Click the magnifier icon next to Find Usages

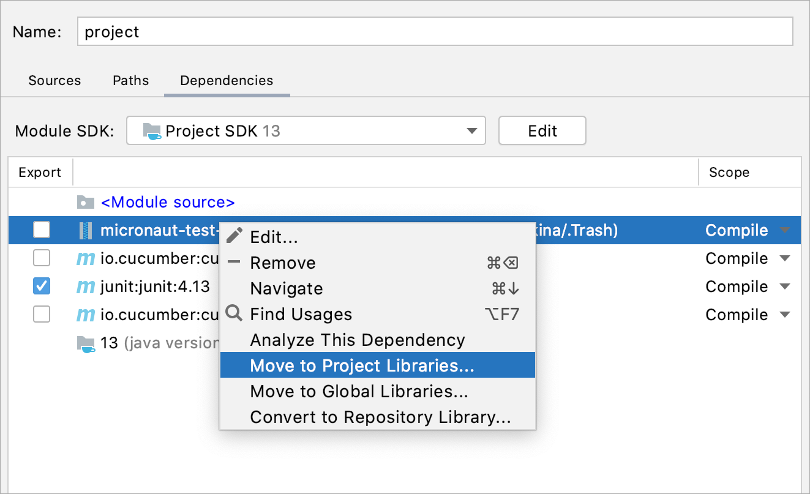pyautogui.click(x=234, y=313)
